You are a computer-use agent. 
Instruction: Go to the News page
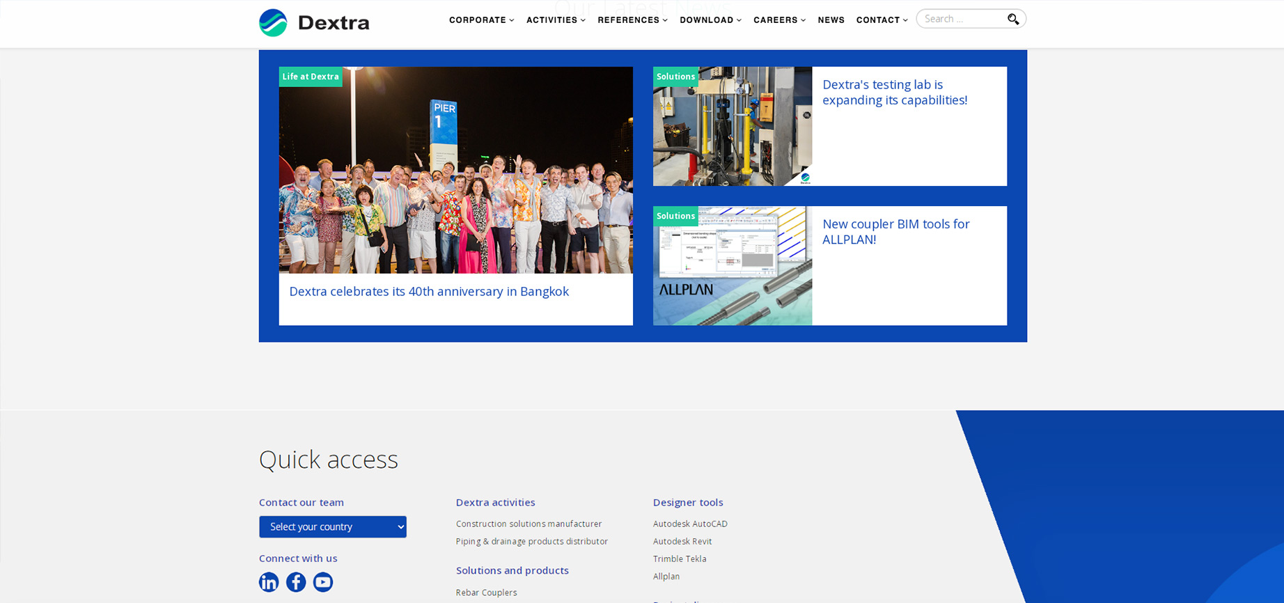pos(831,20)
